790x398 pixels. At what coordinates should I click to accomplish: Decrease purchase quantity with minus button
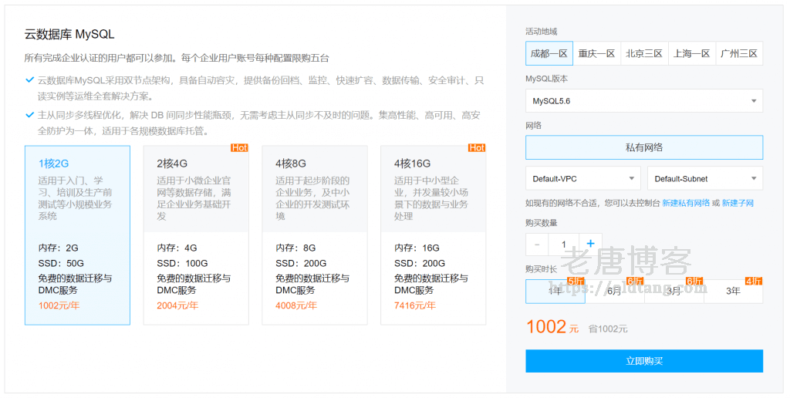537,245
